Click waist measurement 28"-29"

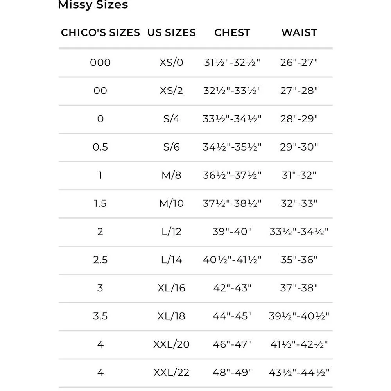click(x=299, y=119)
